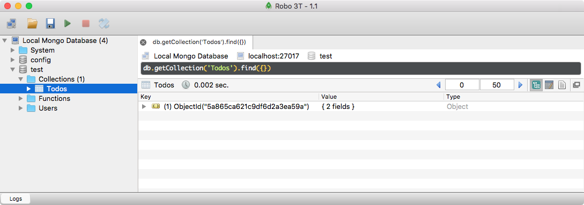
Task: Go to the next results page arrow
Action: (520, 85)
